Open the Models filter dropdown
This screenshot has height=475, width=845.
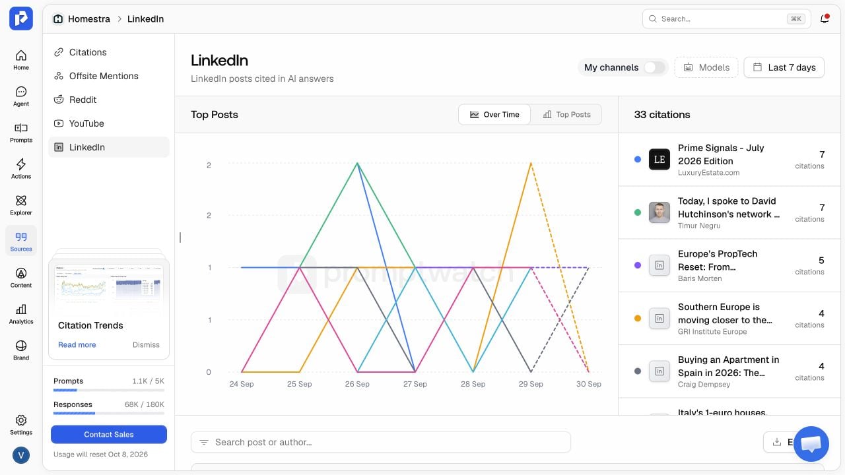706,67
